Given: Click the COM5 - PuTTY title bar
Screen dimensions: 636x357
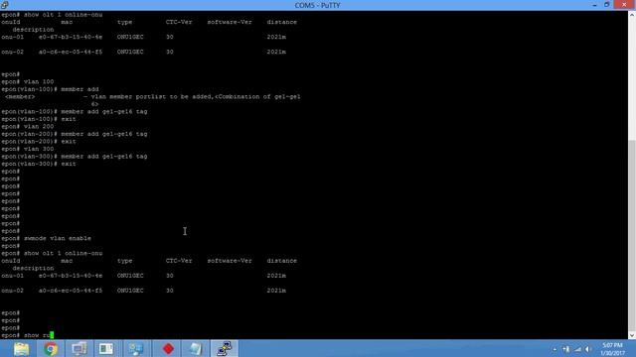Looking at the screenshot, I should 318,5.
